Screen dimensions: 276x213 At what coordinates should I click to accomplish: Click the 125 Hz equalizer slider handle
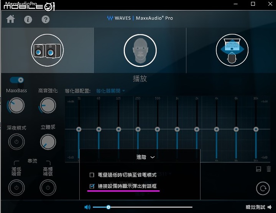pyautogui.click(x=118, y=129)
